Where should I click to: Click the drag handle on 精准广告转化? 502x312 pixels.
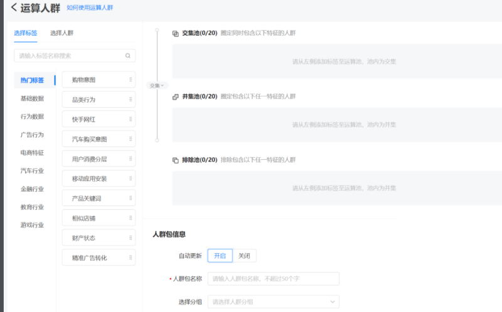tap(131, 257)
